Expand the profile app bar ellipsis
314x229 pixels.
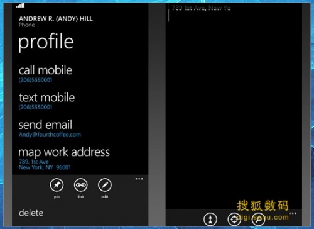(139, 179)
